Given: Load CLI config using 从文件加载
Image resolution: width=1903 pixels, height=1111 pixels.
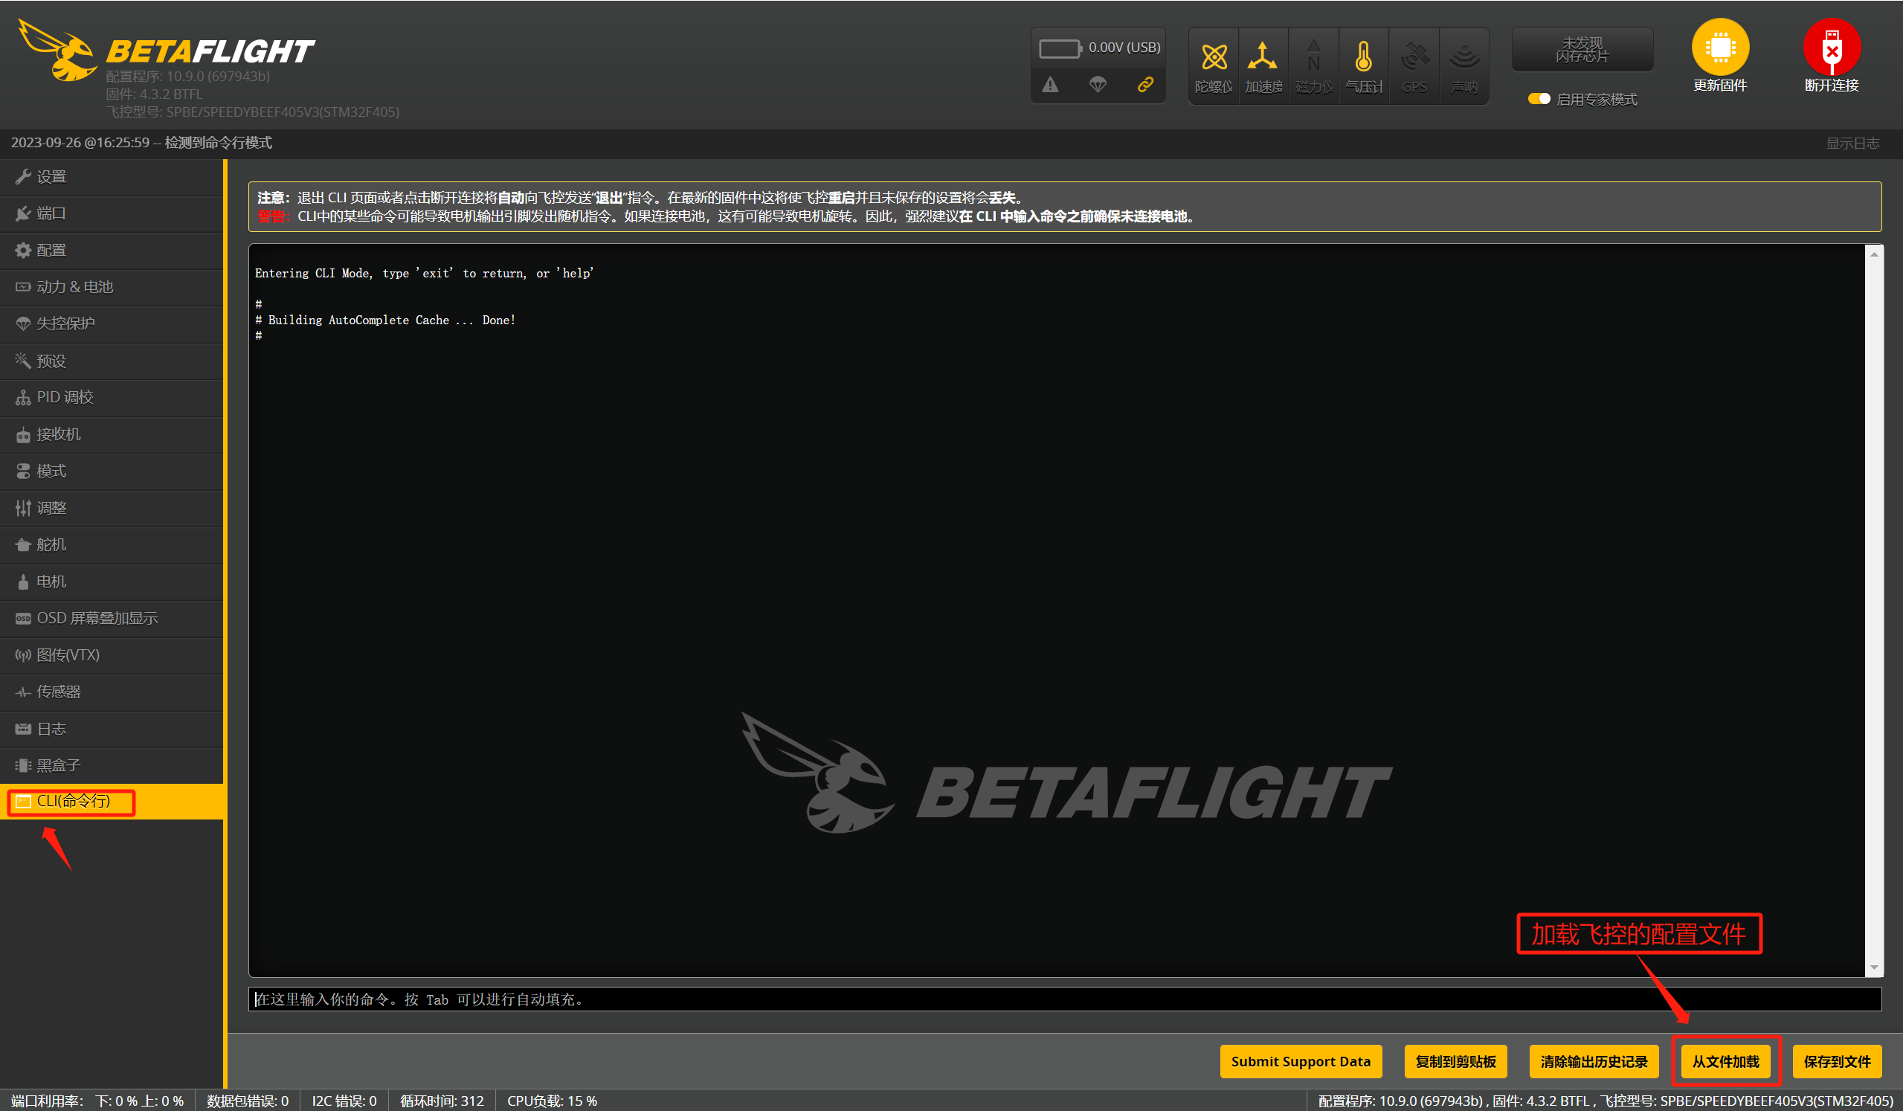Looking at the screenshot, I should 1726,1060.
